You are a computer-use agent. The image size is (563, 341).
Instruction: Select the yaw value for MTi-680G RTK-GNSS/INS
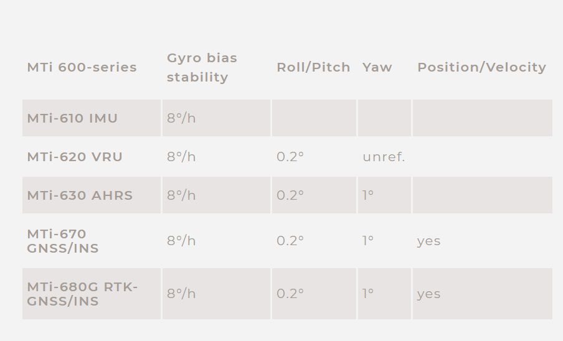point(368,294)
